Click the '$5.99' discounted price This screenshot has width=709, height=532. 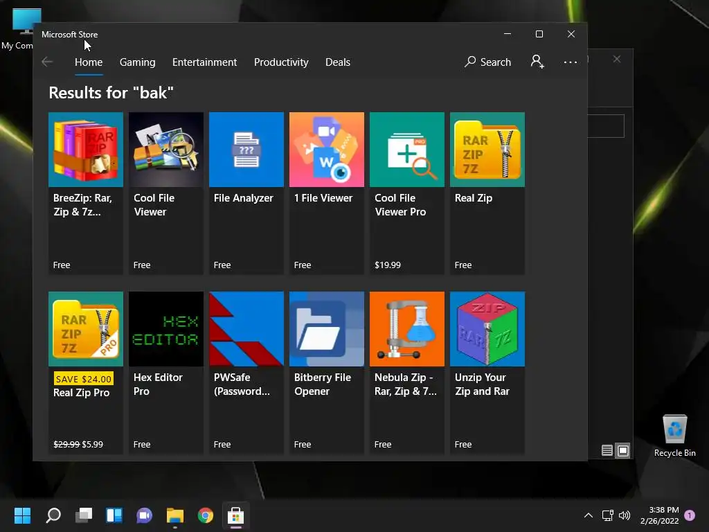(x=92, y=444)
